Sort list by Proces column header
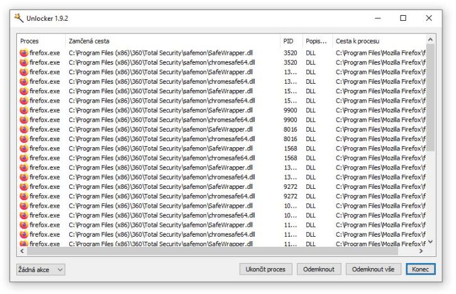456x294 pixels. [42, 41]
